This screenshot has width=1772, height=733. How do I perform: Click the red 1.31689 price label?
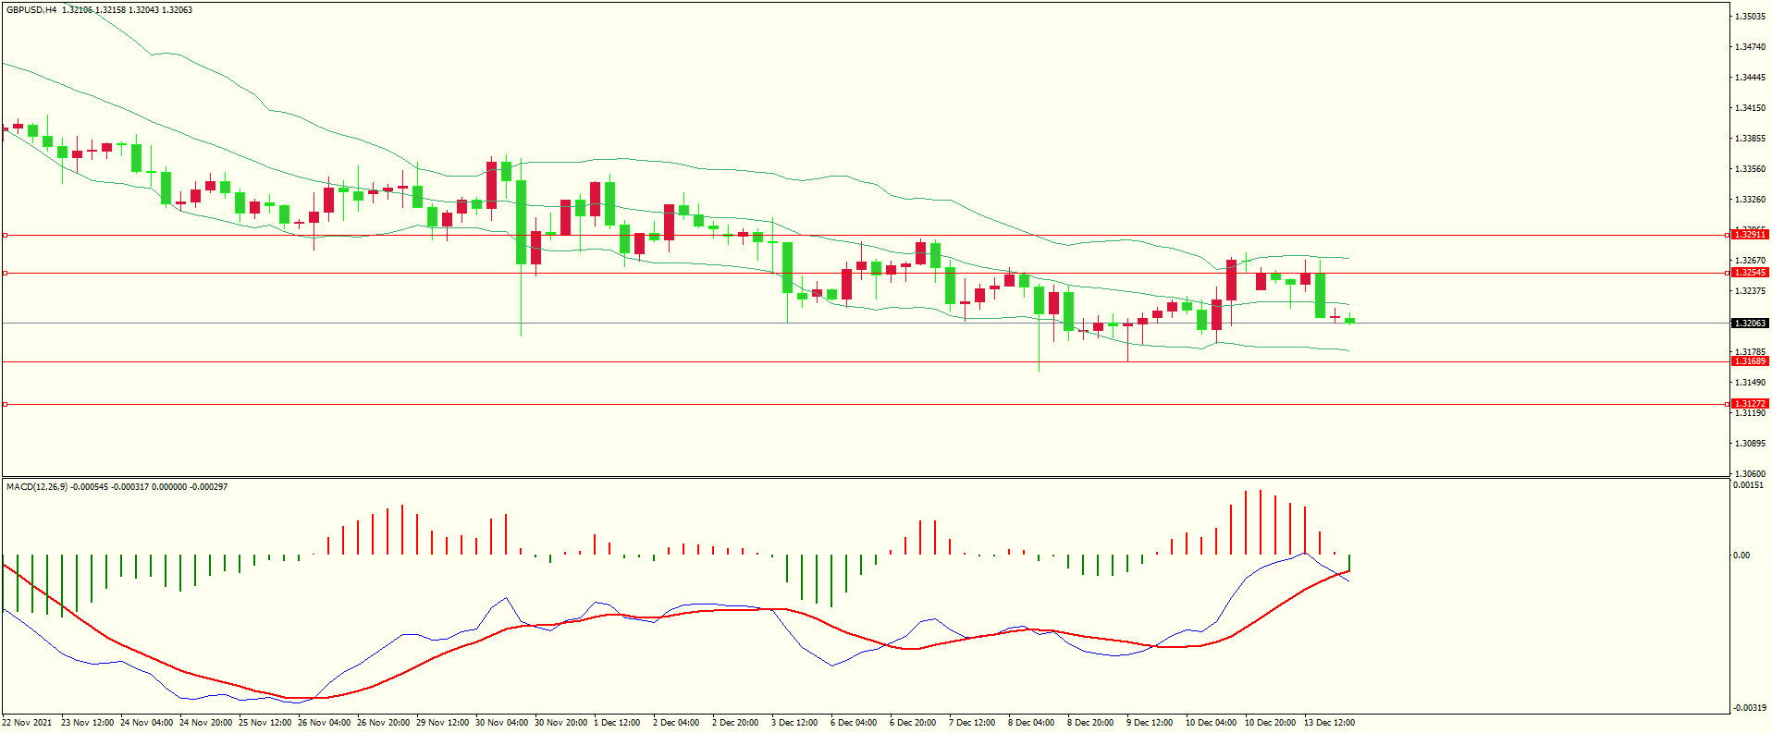(1750, 361)
